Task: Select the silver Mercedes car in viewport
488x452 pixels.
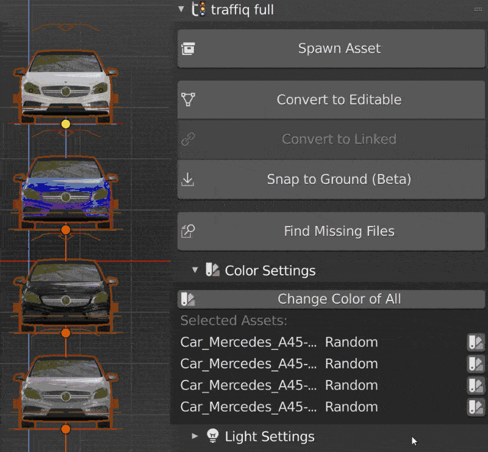Action: click(x=66, y=393)
